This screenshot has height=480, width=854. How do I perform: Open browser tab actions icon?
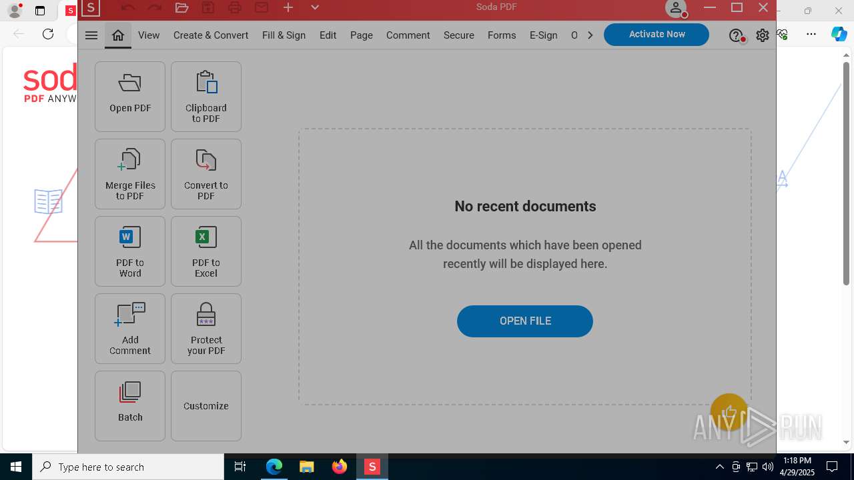pos(40,11)
